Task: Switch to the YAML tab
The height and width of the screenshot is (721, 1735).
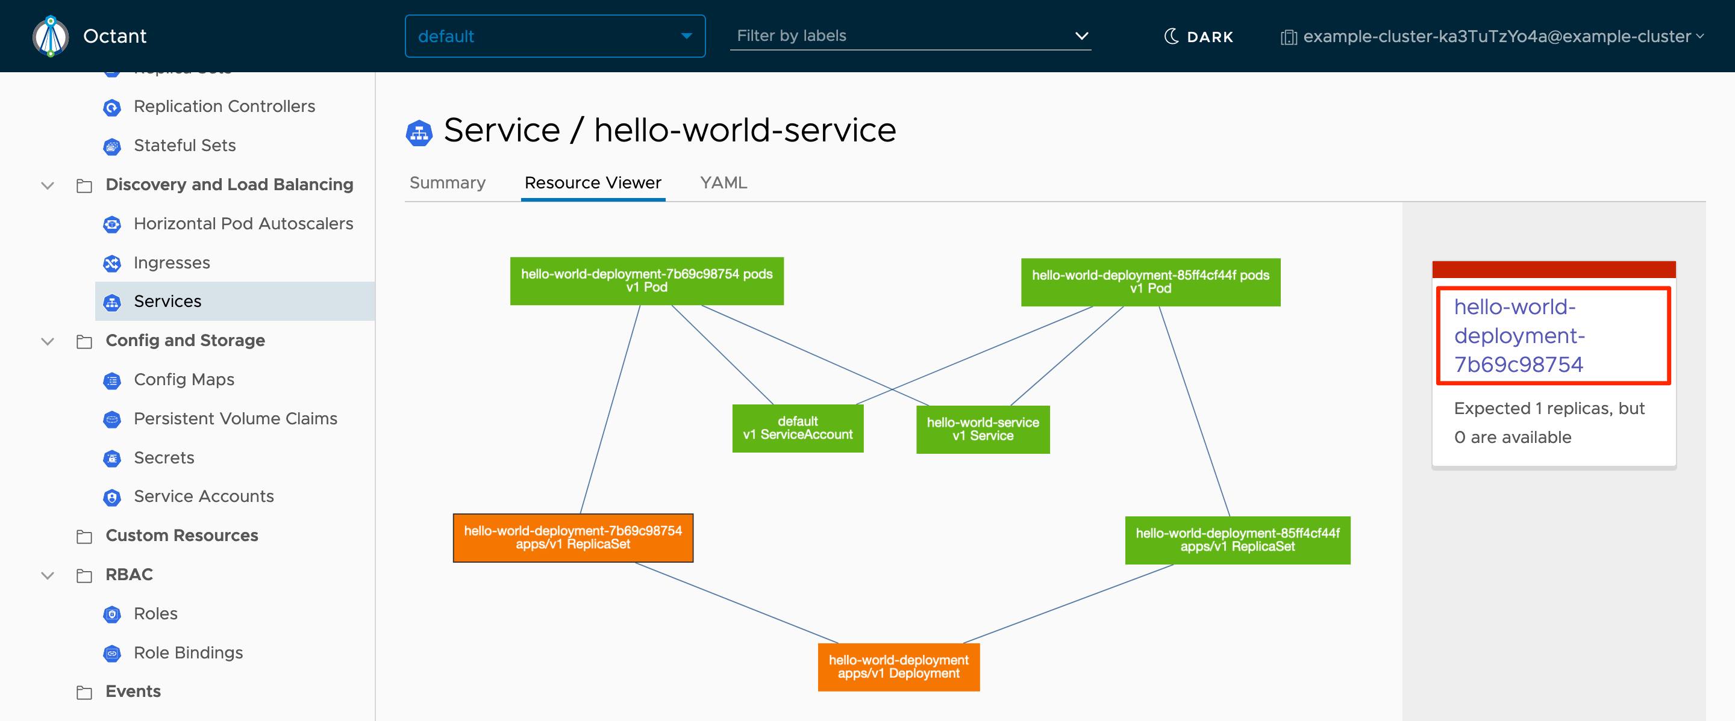Action: point(723,182)
